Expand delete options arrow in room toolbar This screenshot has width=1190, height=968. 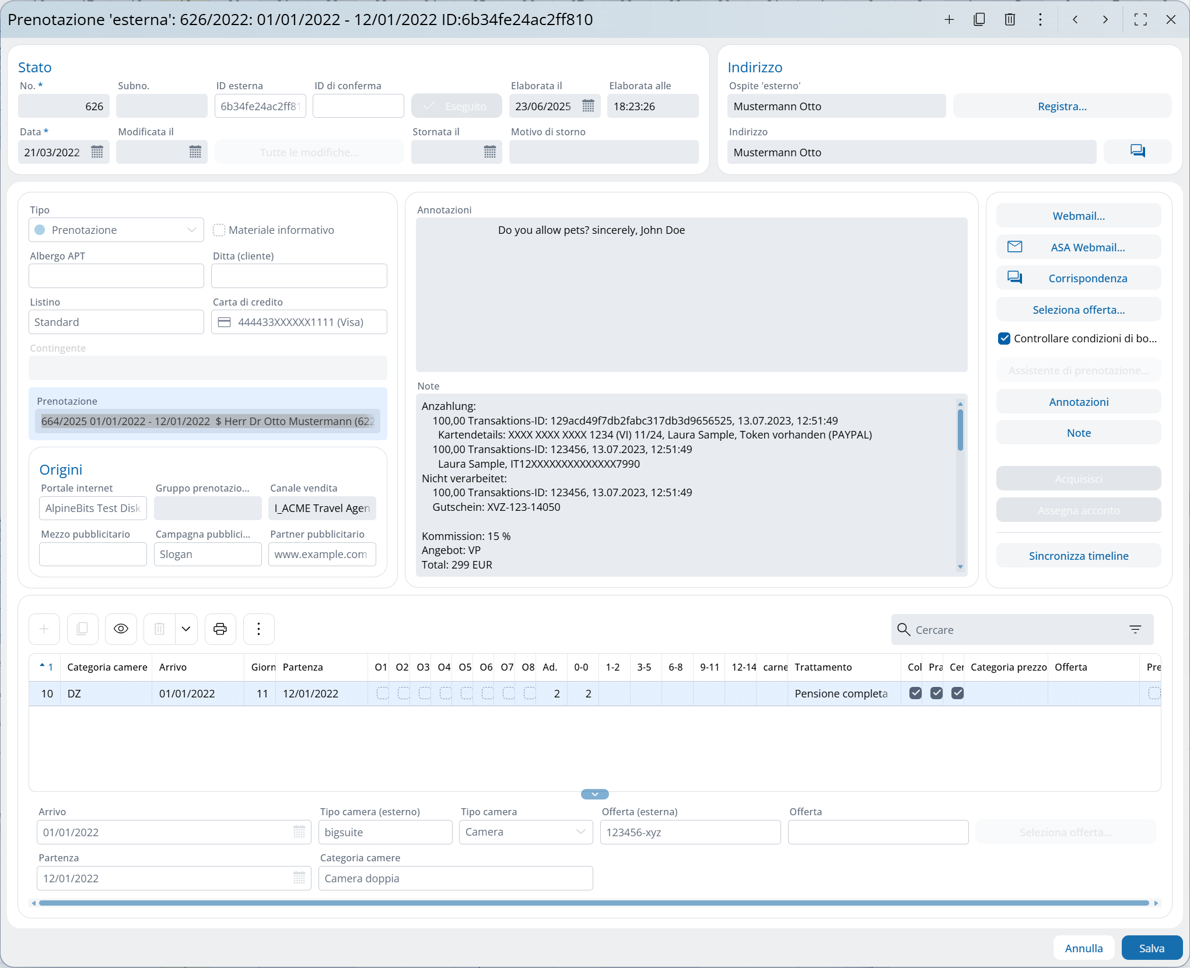coord(186,629)
